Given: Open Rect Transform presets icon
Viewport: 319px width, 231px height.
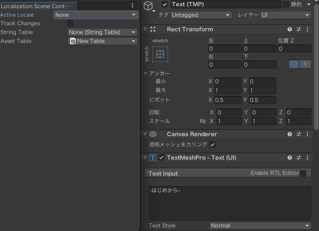Looking at the screenshot, I should pos(299,29).
